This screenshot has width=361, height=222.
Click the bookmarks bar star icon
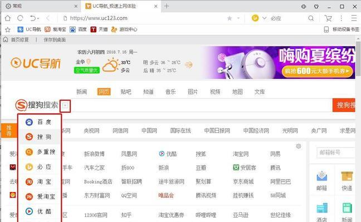pyautogui.click(x=8, y=29)
